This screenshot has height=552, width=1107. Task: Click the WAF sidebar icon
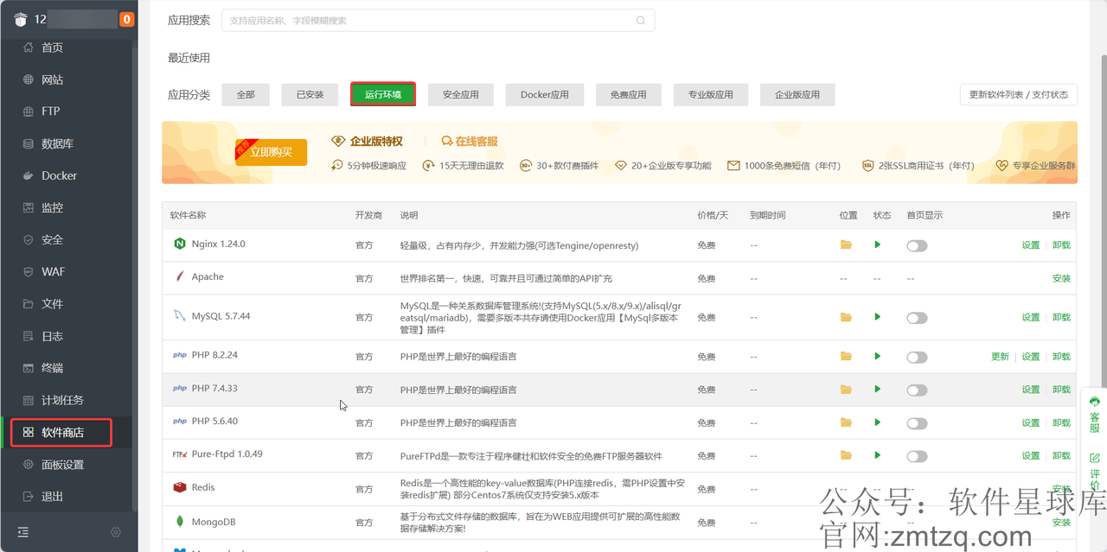coord(28,271)
